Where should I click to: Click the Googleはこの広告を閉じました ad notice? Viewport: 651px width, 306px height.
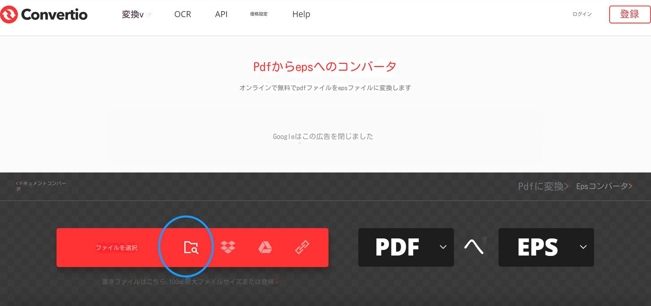[323, 136]
